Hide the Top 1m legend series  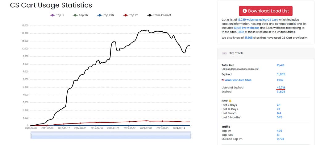click(131, 15)
